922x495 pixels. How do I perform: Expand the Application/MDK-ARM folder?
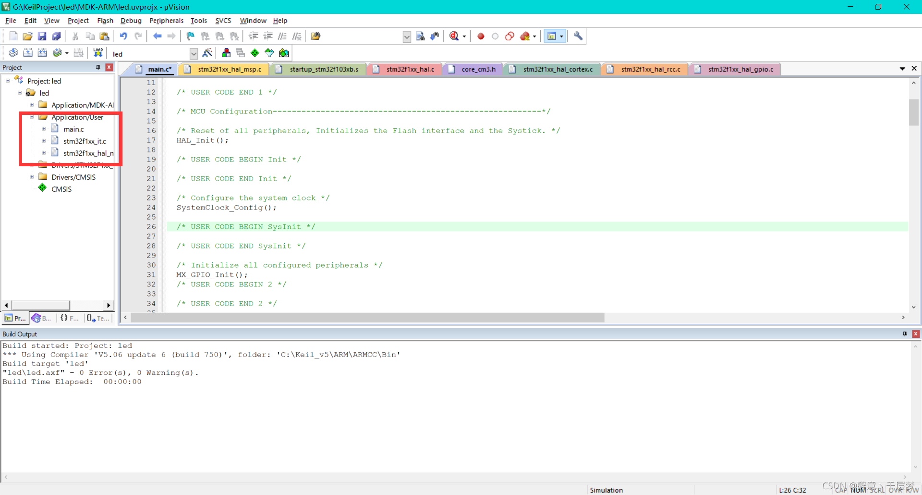pos(32,105)
